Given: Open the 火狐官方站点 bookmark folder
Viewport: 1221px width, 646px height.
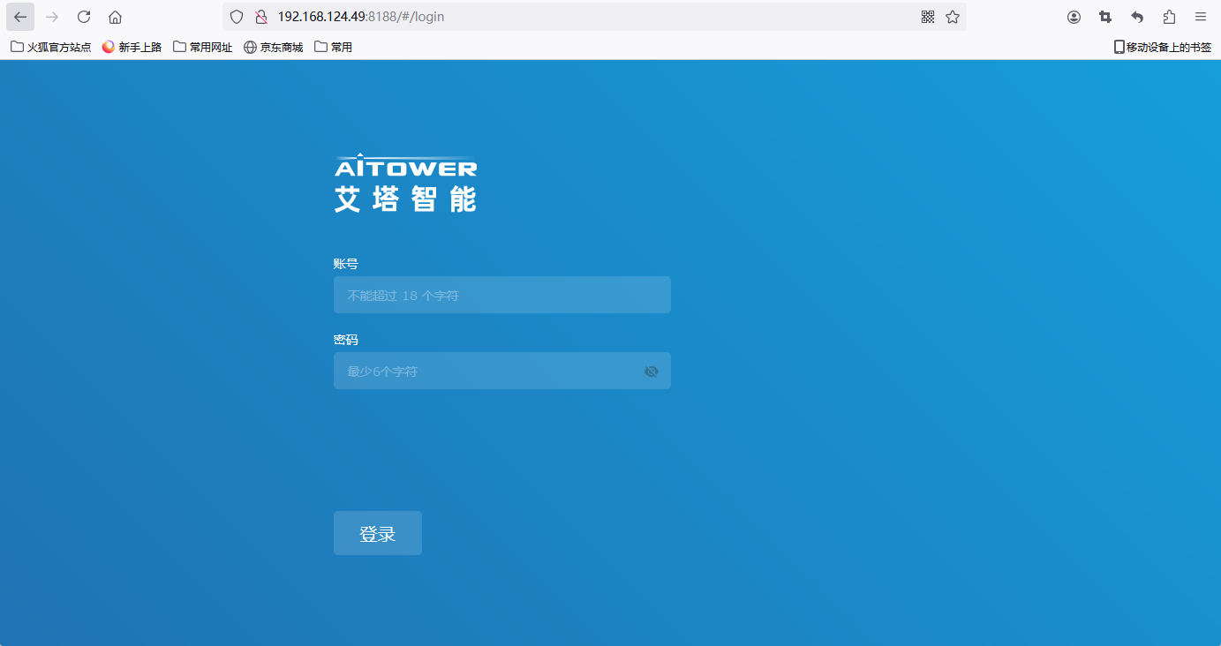Looking at the screenshot, I should 51,47.
